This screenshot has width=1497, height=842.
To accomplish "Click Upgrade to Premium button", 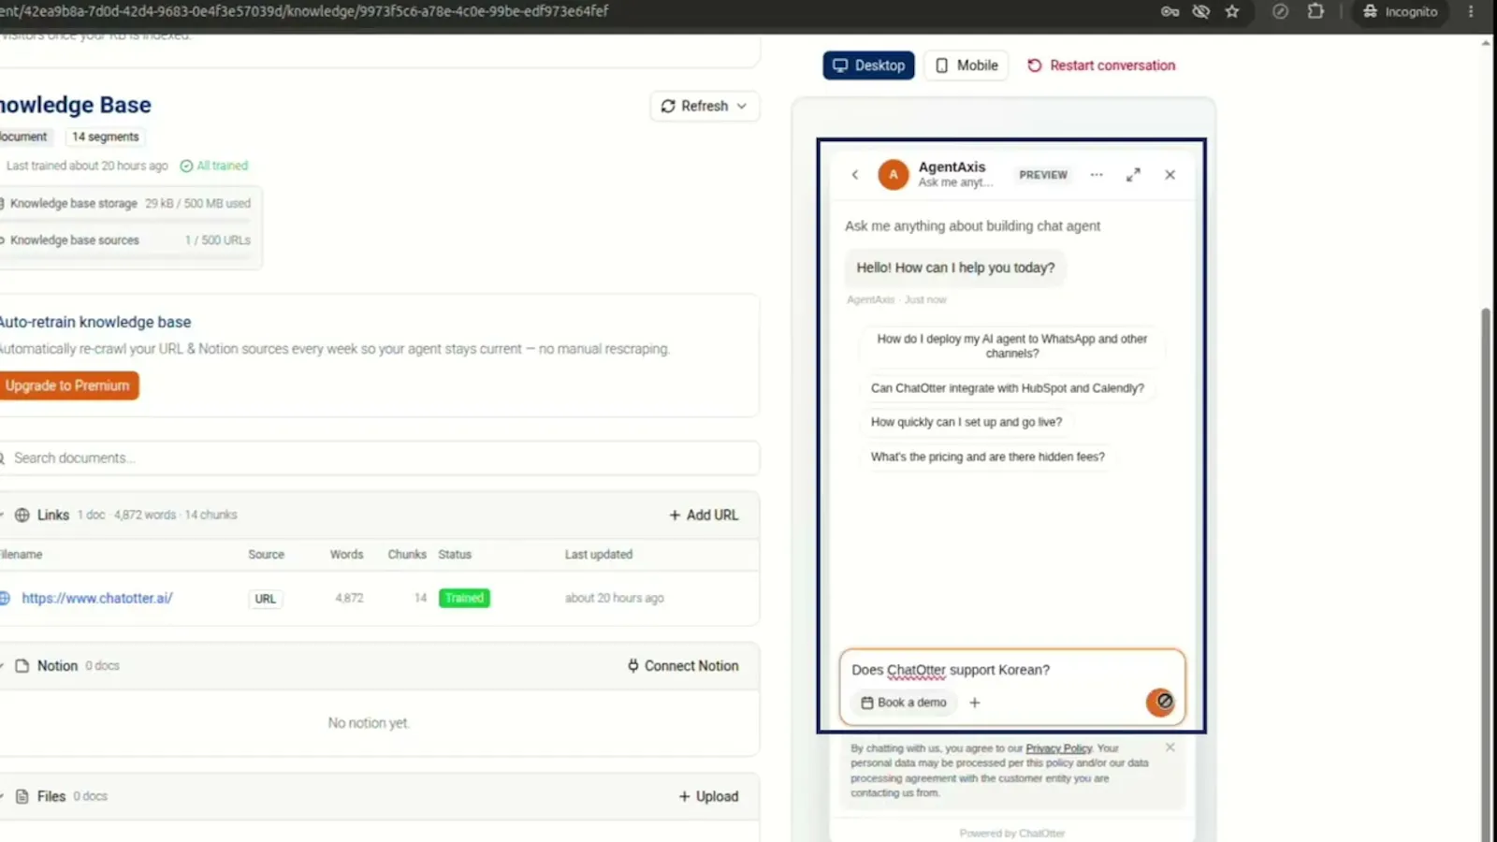I will point(67,385).
